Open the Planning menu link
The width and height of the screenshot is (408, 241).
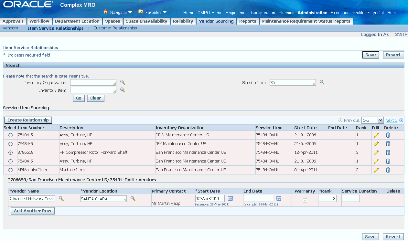point(286,13)
